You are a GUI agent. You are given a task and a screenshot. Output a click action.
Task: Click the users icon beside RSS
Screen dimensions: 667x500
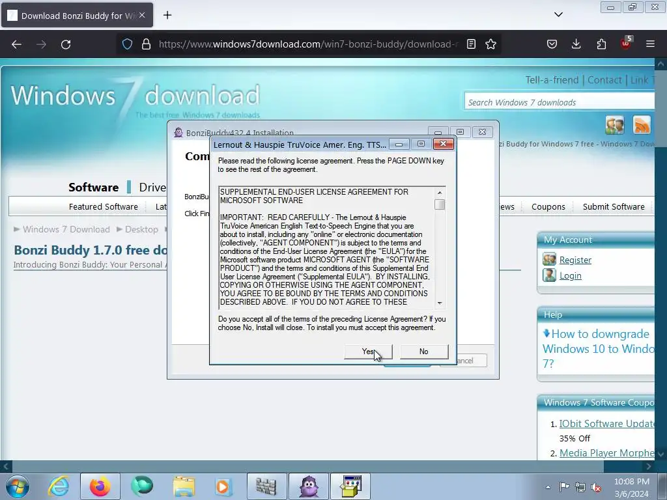point(615,125)
